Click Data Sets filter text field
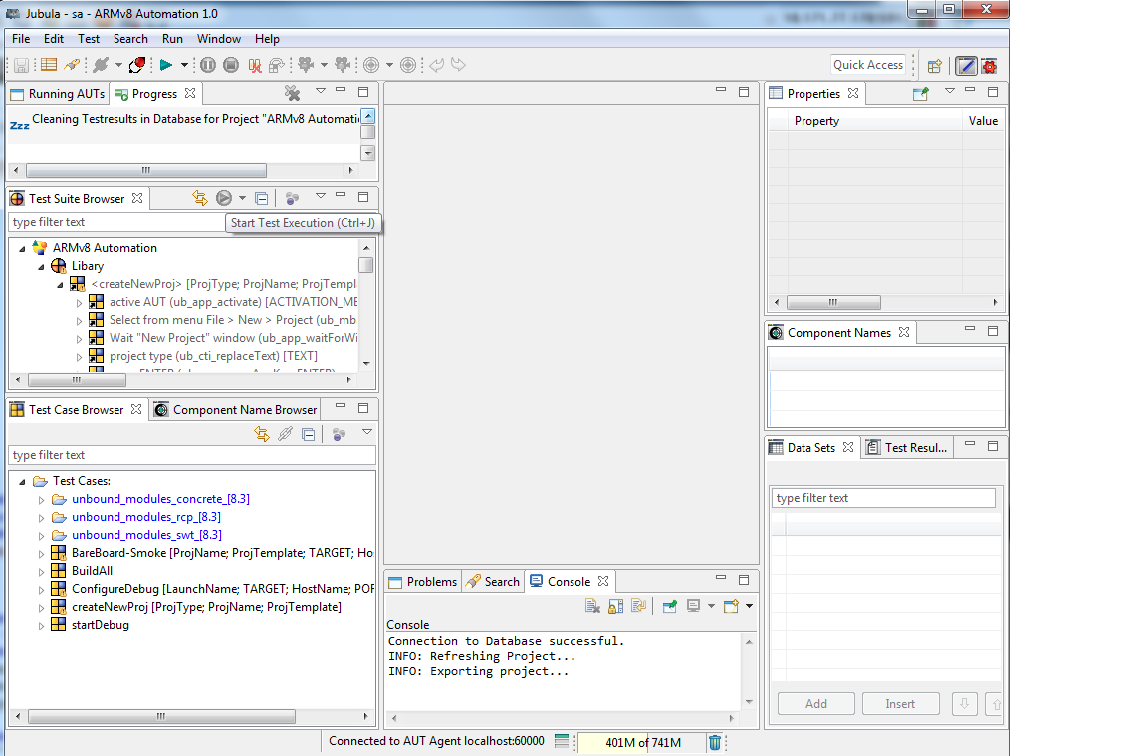The width and height of the screenshot is (1147, 756). click(x=883, y=498)
